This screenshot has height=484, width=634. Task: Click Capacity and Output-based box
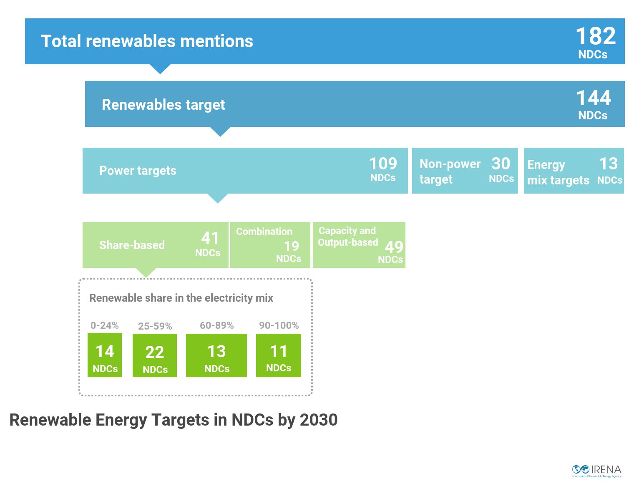[x=359, y=245]
